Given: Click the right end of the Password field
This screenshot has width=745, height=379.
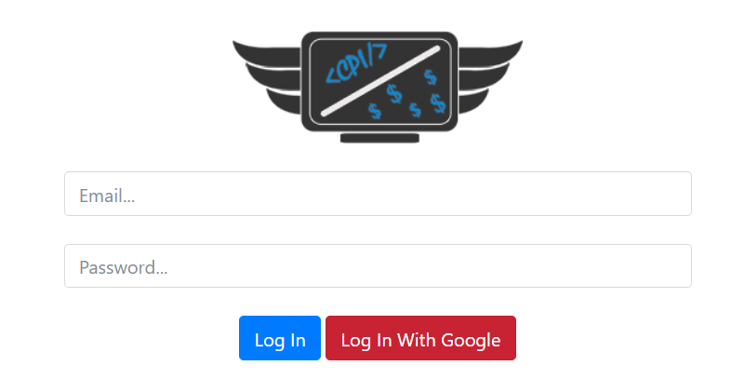Looking at the screenshot, I should [x=674, y=265].
